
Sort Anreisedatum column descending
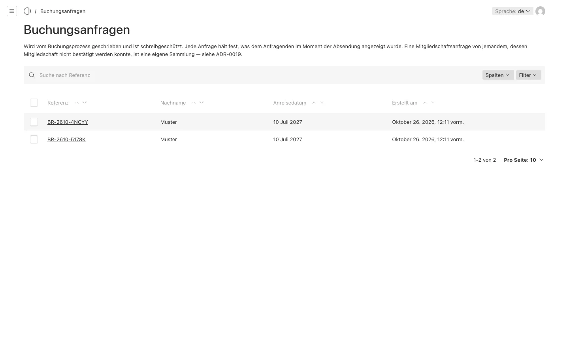click(322, 103)
